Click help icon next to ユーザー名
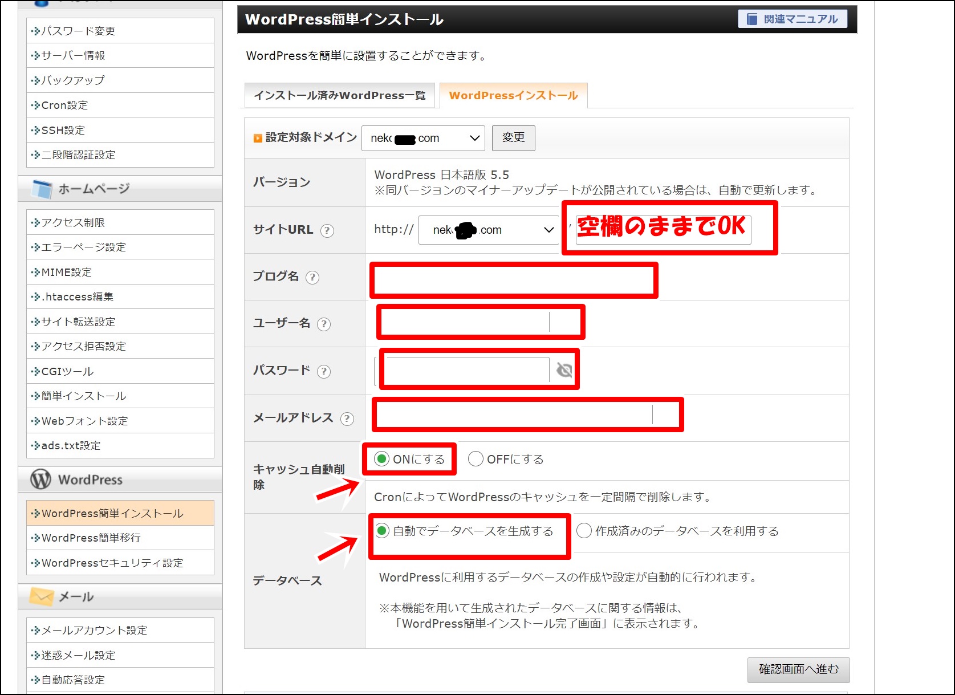 point(323,324)
